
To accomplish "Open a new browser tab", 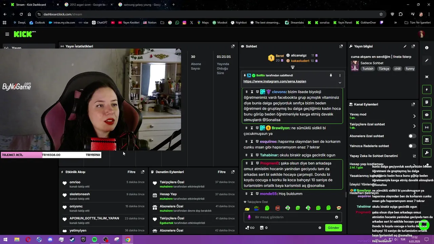I will [174, 5].
